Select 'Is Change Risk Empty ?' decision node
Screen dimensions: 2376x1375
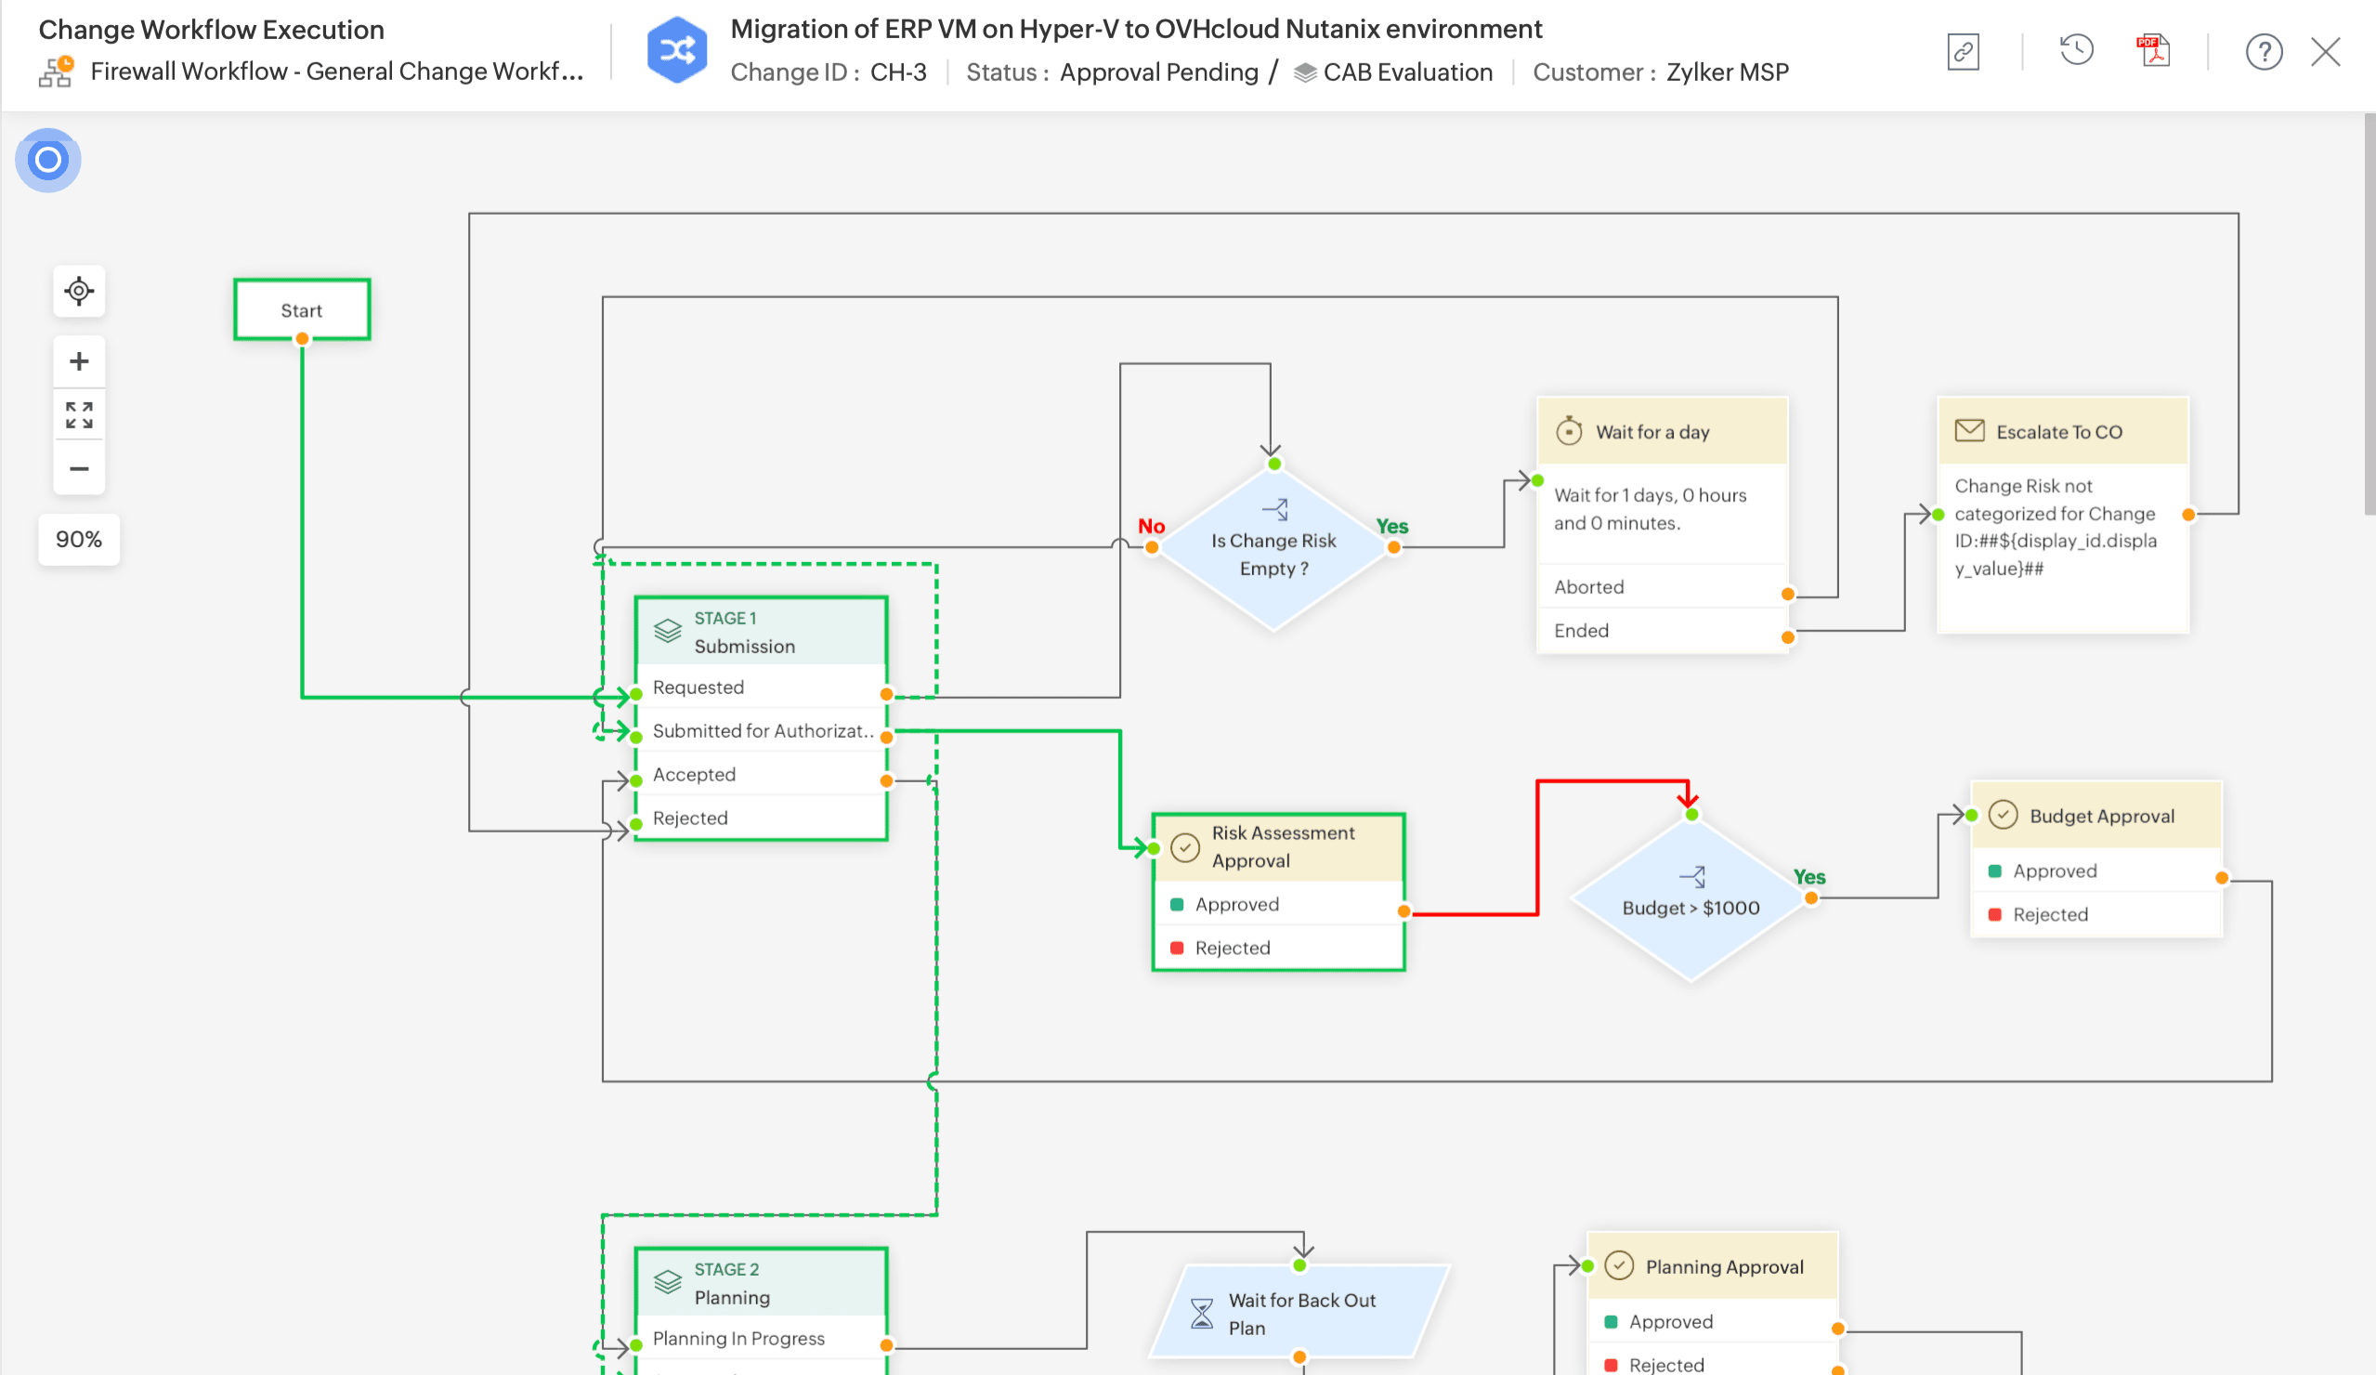1273,554
